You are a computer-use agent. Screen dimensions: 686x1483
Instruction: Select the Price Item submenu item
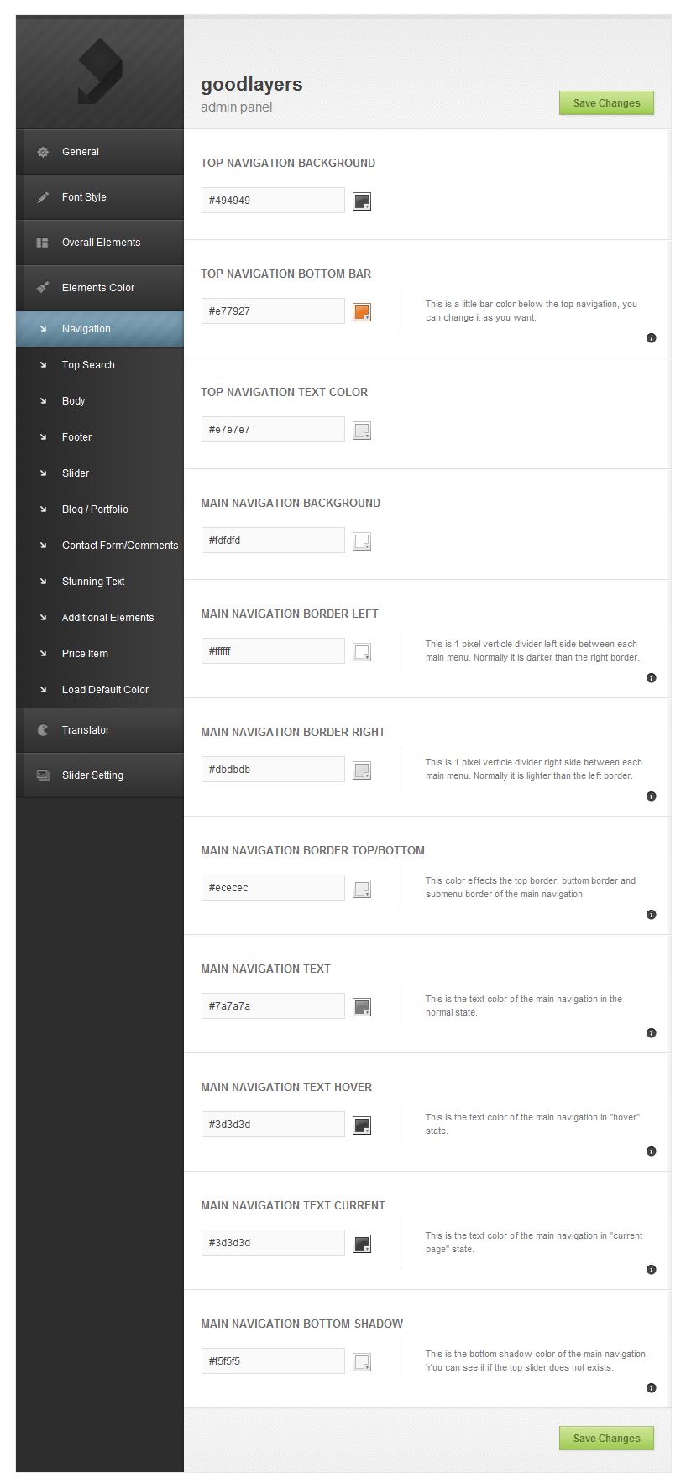pos(100,654)
